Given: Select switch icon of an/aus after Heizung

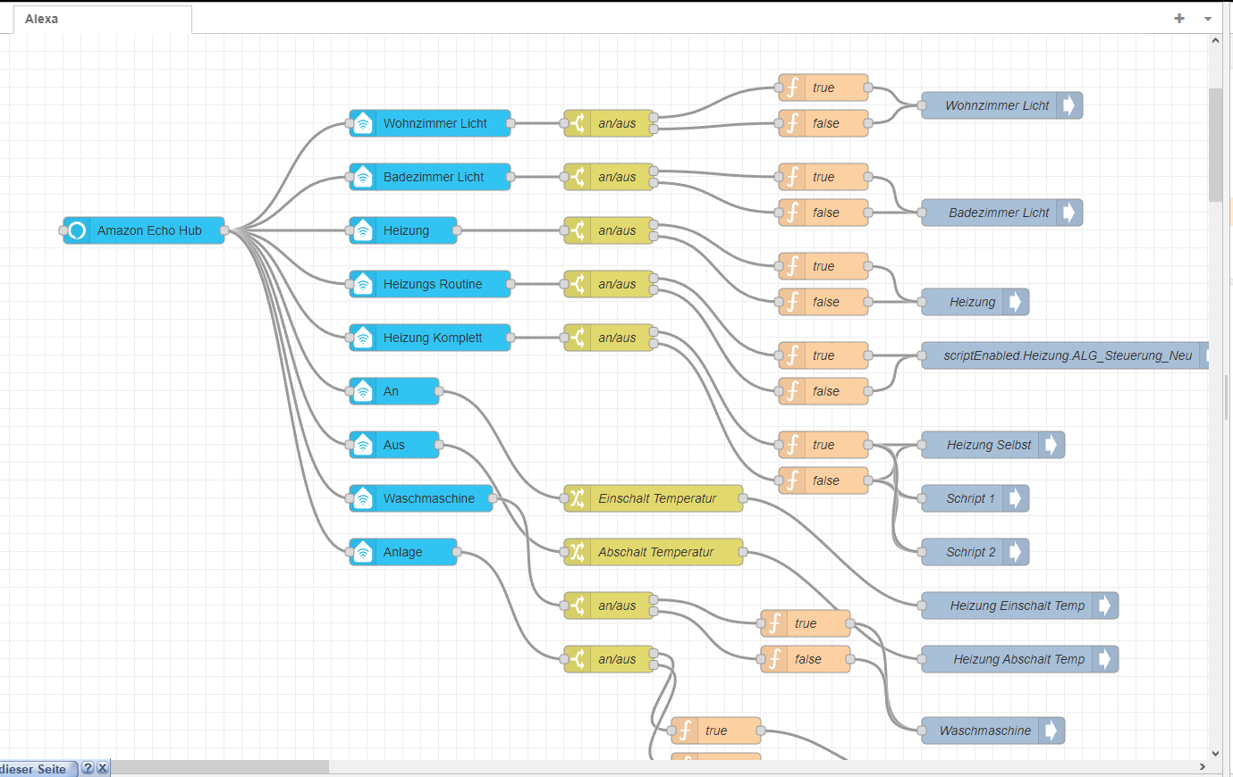Looking at the screenshot, I should tap(578, 230).
